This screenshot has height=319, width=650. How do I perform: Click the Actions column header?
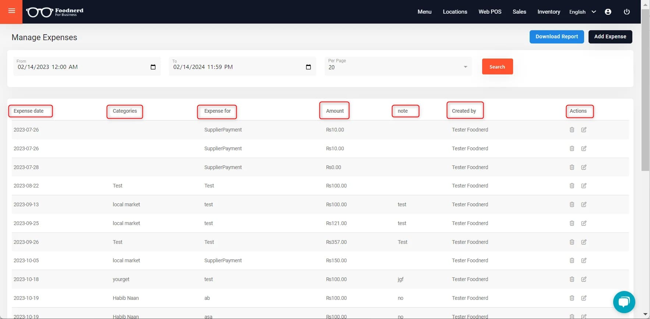pyautogui.click(x=578, y=111)
